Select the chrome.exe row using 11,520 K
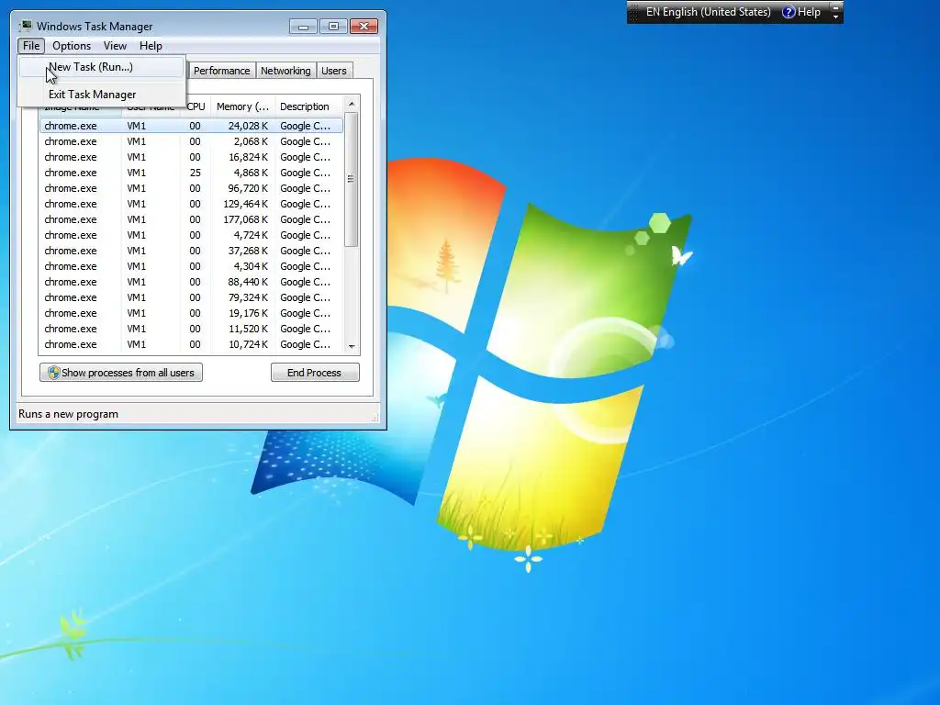The image size is (940, 705). coord(192,329)
